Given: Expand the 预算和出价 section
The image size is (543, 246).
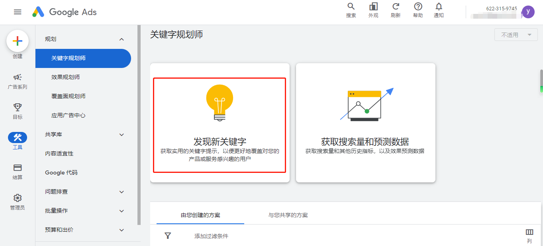Looking at the screenshot, I should (x=122, y=230).
